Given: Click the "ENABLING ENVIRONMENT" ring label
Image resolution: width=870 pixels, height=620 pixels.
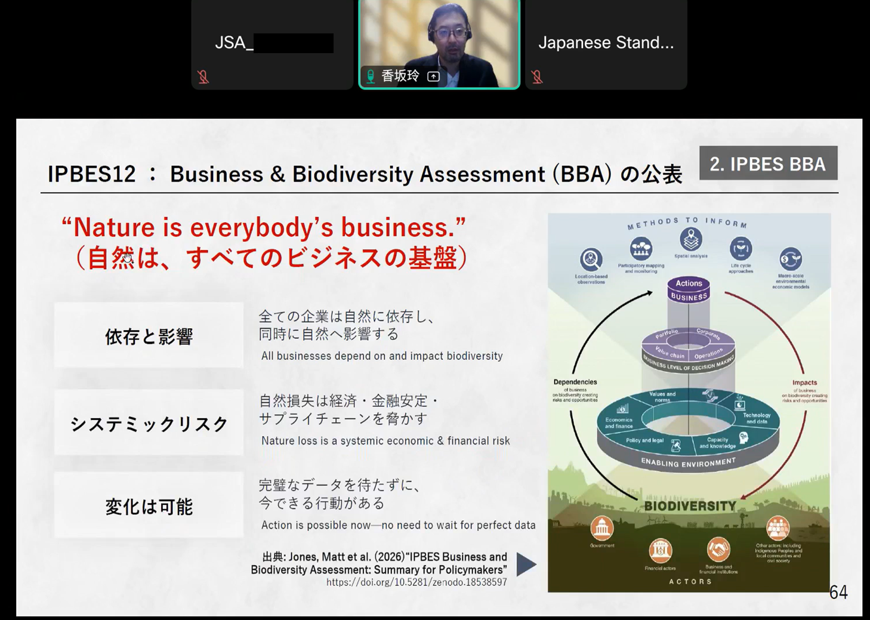Looking at the screenshot, I should point(688,462).
